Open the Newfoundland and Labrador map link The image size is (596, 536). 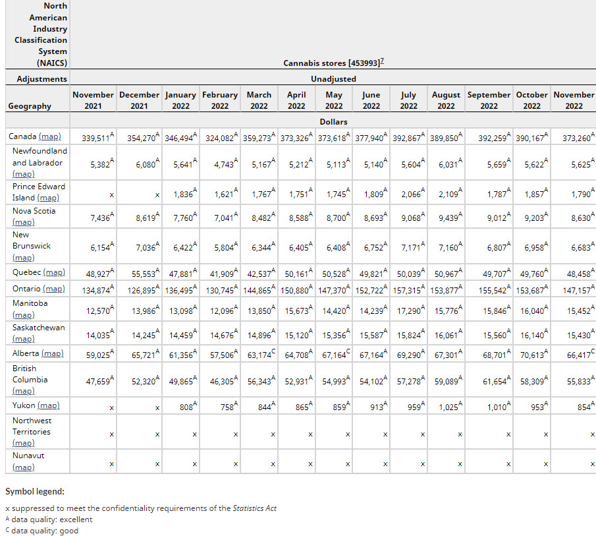23,174
